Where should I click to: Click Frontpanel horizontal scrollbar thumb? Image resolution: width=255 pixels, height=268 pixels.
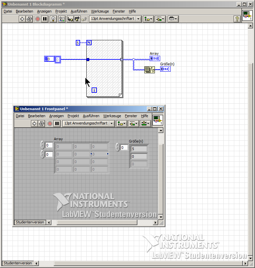click(97, 222)
